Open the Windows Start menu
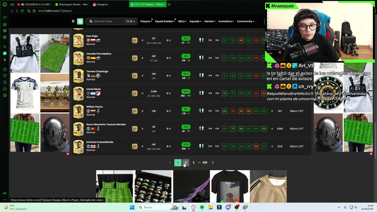The height and width of the screenshot is (212, 377). pos(132,207)
